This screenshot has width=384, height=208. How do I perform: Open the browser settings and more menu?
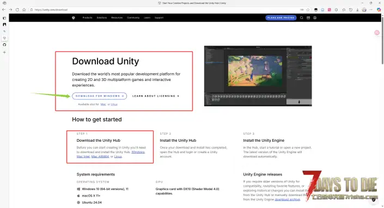[371, 10]
